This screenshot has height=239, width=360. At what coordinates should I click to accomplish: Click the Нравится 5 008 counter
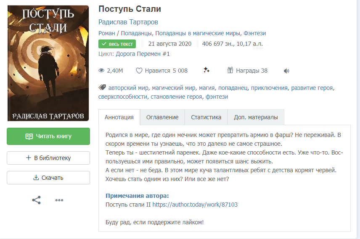pyautogui.click(x=166, y=71)
